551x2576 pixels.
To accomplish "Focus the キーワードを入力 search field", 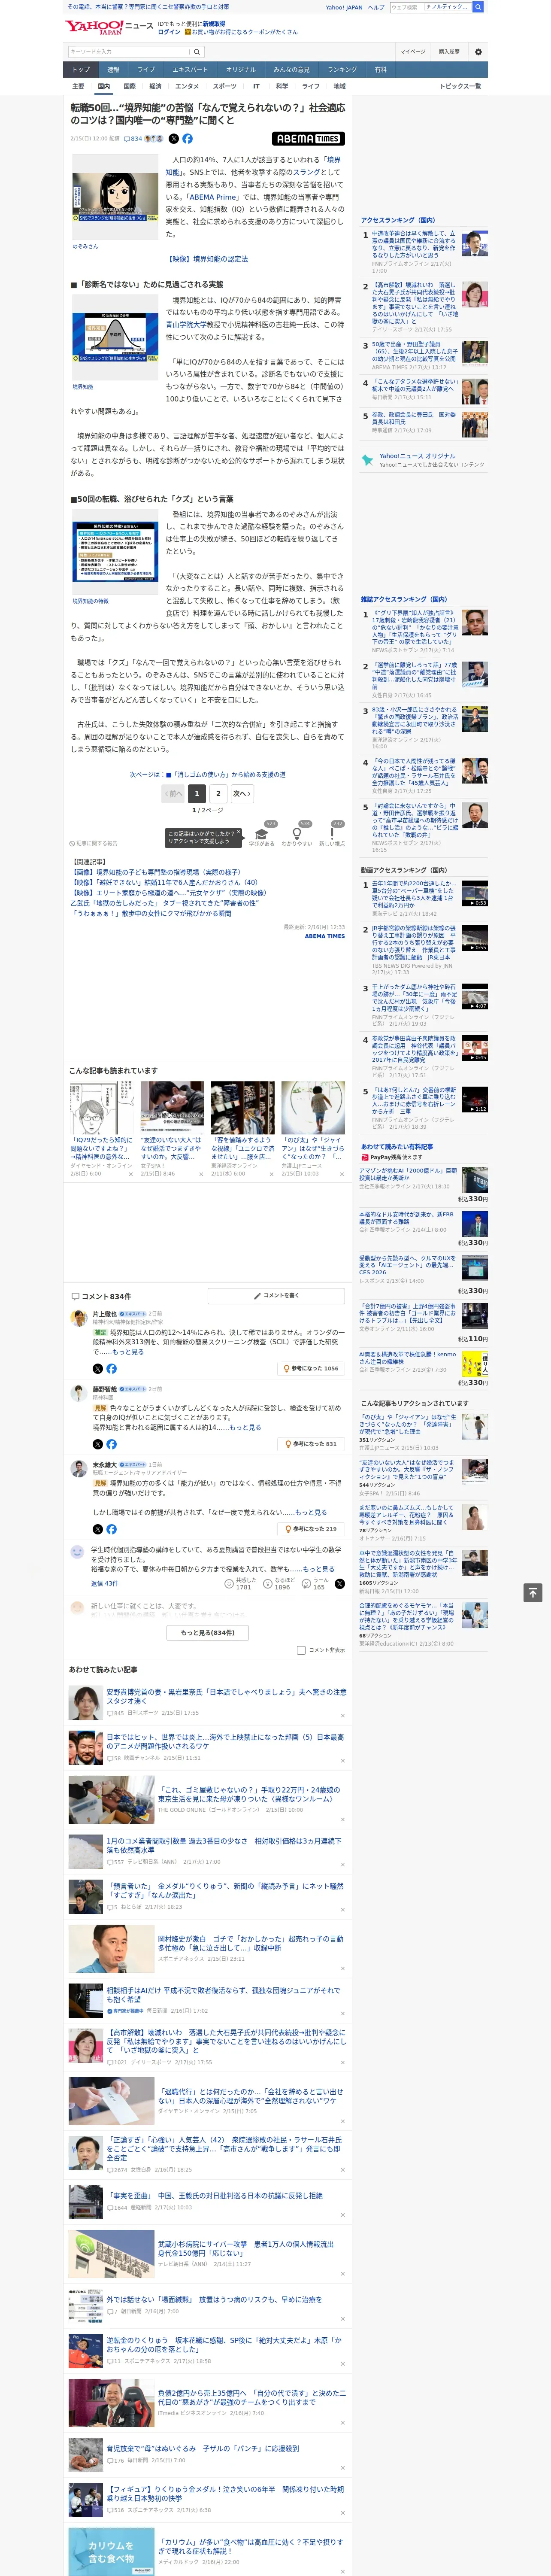I will [x=129, y=51].
